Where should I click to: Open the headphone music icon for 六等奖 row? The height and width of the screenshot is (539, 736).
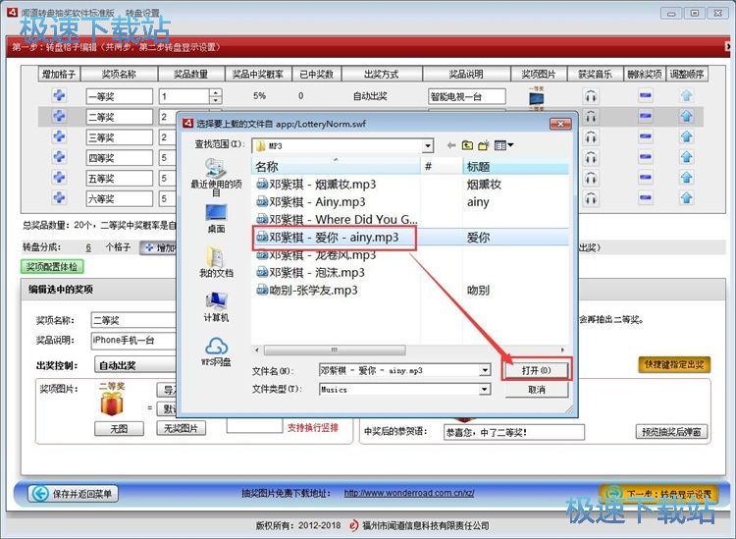pyautogui.click(x=591, y=198)
